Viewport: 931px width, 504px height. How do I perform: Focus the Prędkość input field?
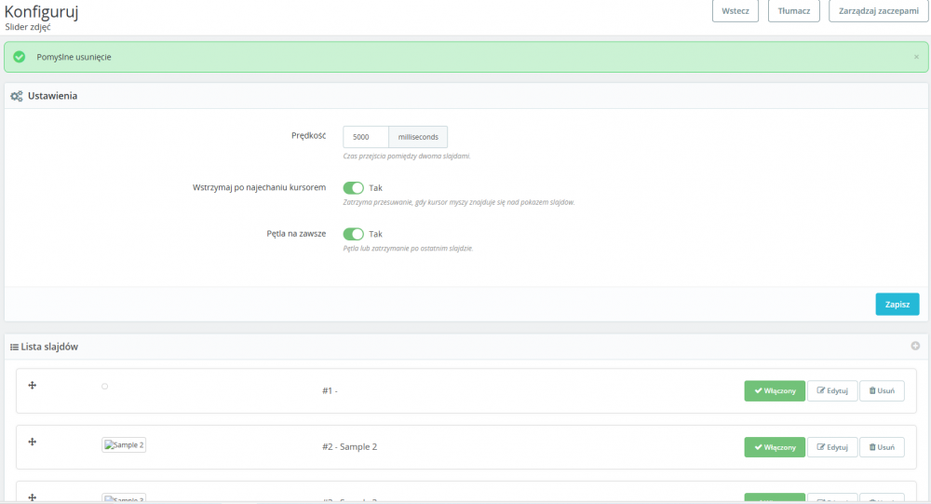coord(366,137)
